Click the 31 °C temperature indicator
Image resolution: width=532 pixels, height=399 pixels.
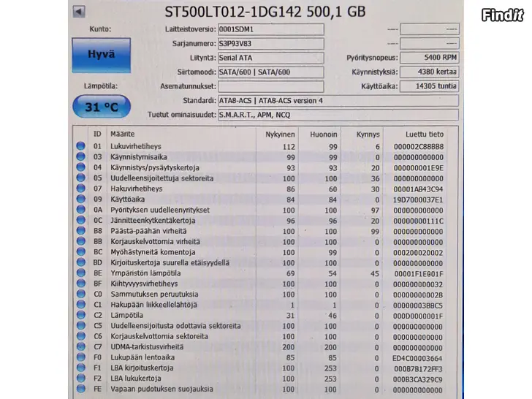102,107
